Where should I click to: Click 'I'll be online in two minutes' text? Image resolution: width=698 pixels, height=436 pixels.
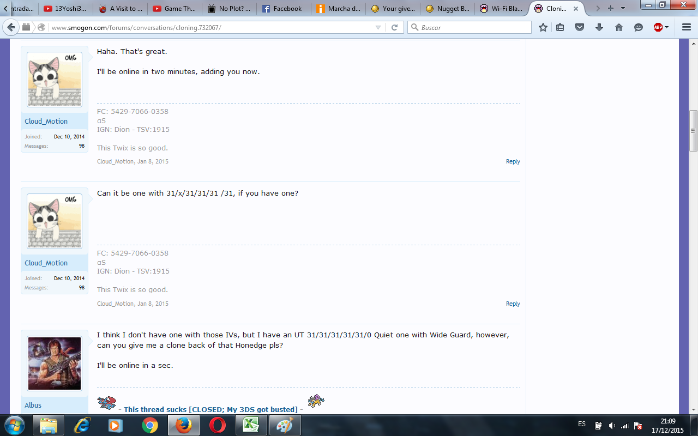[x=178, y=72]
